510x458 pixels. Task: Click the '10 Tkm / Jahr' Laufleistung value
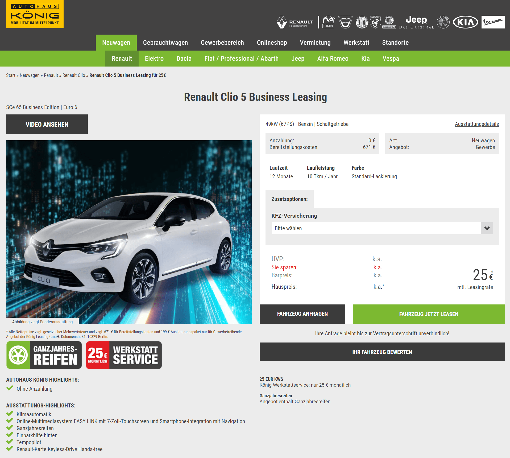322,176
